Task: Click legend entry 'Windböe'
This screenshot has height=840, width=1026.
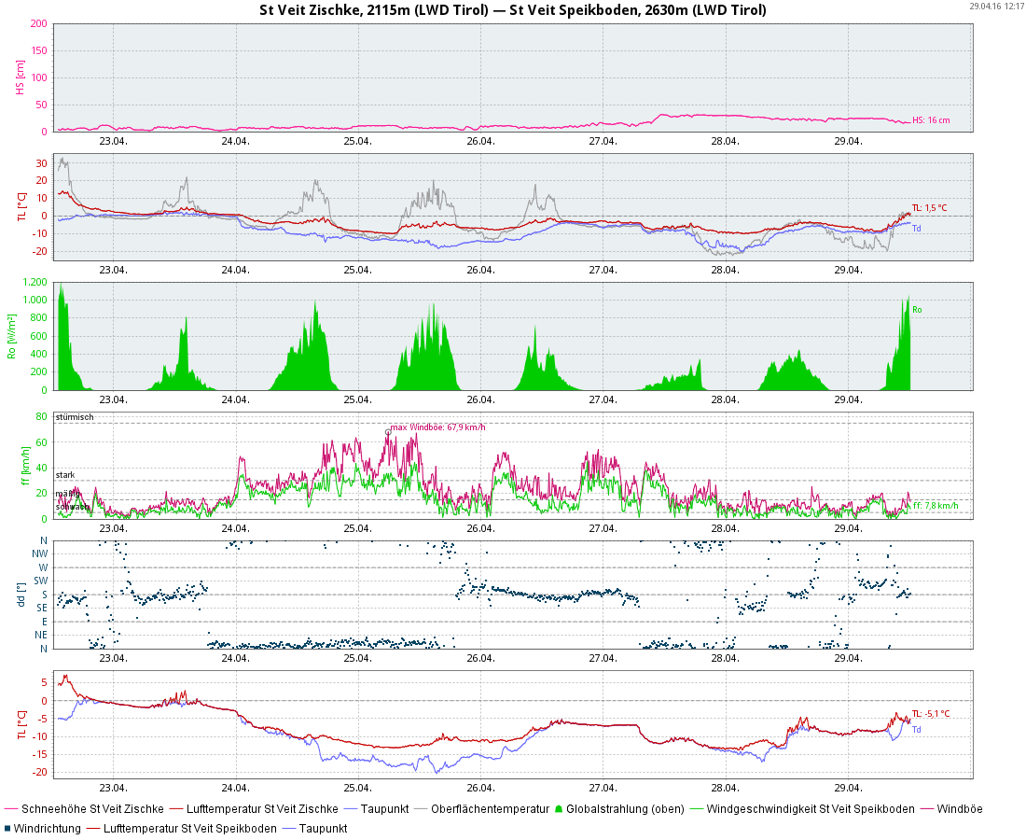Action: (960, 809)
